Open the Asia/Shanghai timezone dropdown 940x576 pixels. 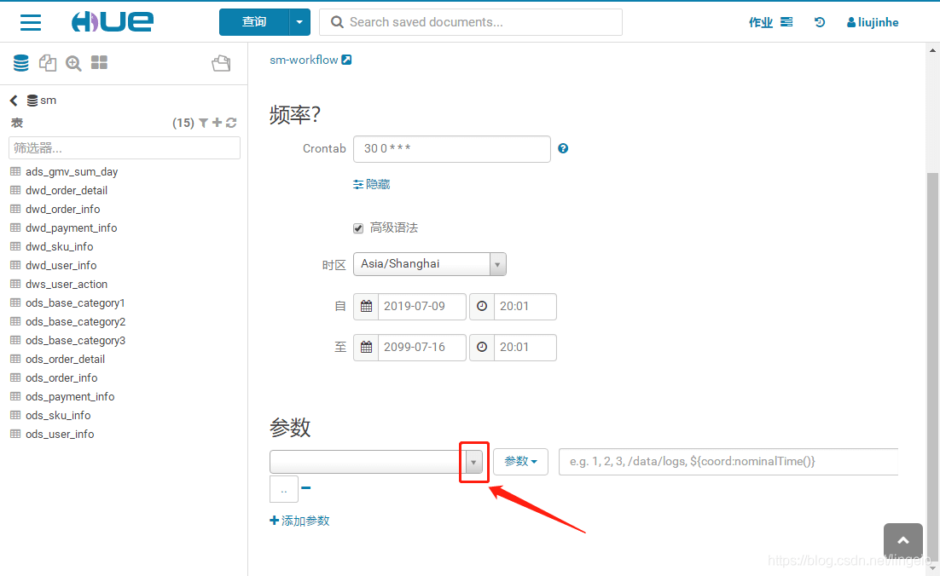tap(430, 264)
